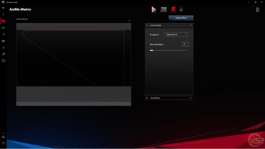Screen dimensions: 265x149
Task: Click the 'Visualizers' label
Action: 154,35
